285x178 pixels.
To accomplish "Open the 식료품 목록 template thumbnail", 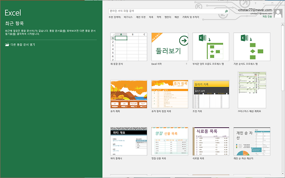I will point(211,142).
